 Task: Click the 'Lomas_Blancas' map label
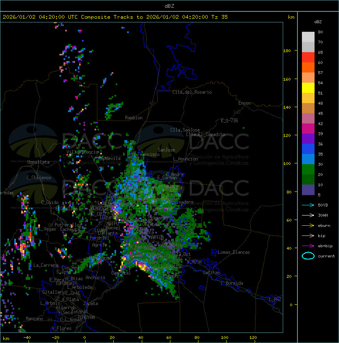click(234, 252)
